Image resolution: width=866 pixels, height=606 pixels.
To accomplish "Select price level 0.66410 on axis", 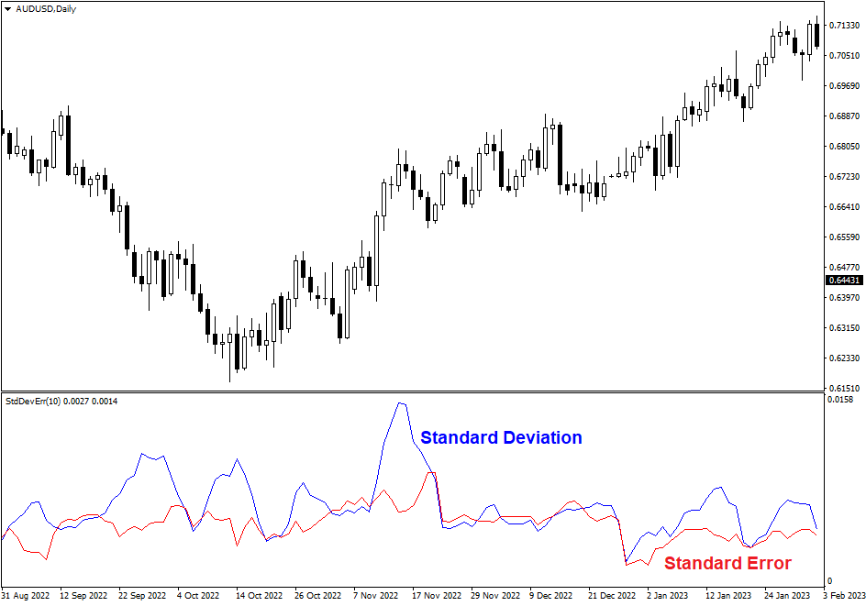I will tap(845, 207).
